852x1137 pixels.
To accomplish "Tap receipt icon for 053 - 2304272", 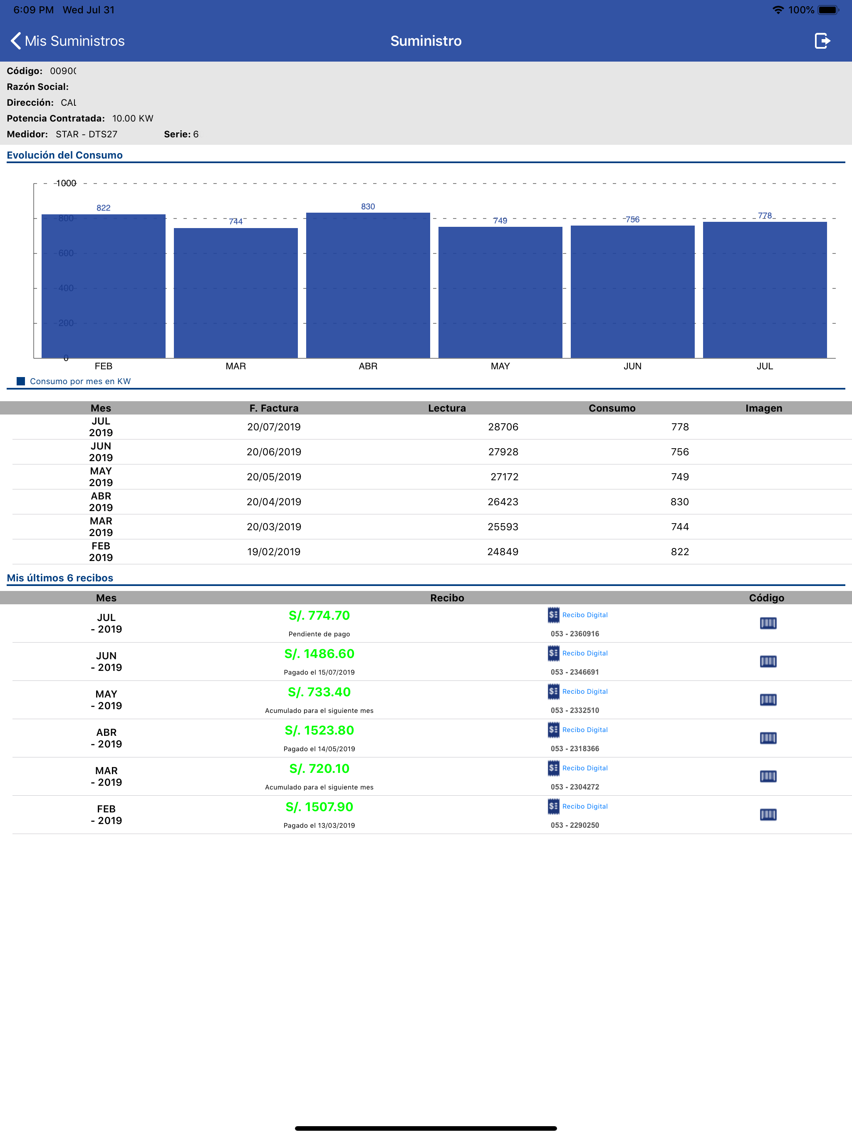I will tap(553, 768).
